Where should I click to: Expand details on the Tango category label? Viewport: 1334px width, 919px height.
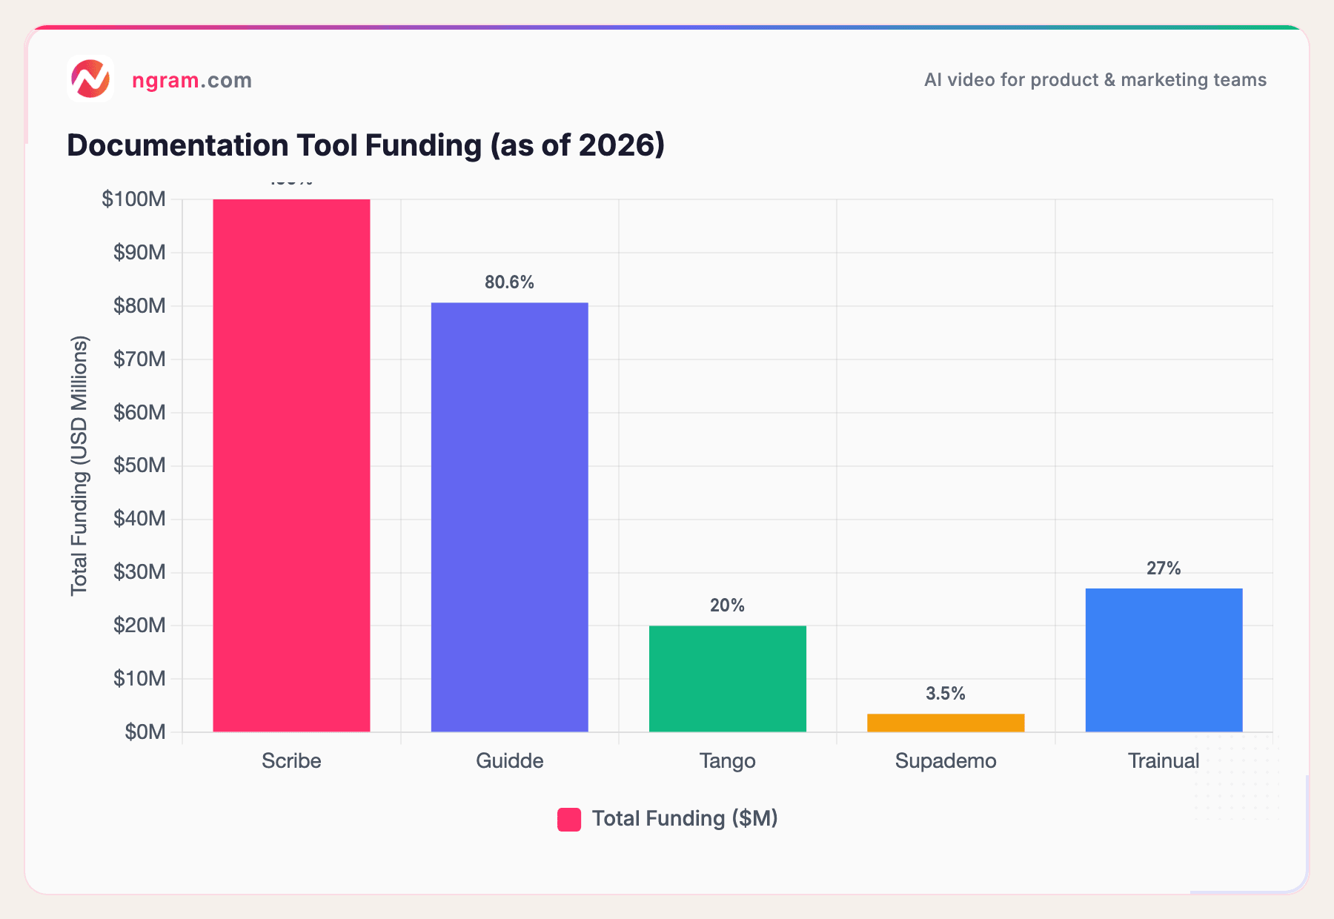coord(727,760)
